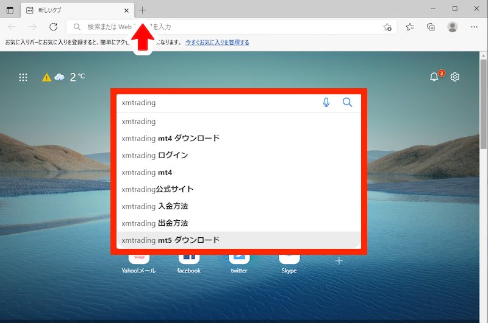The height and width of the screenshot is (323, 488).
Task: Add this page to favorites star
Action: pos(387,27)
